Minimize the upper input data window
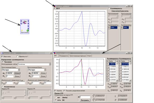Viewport: 154px width, 103px height. point(127,6)
